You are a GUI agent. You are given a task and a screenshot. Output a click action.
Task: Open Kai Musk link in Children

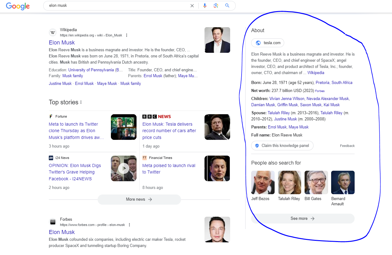click(x=332, y=105)
